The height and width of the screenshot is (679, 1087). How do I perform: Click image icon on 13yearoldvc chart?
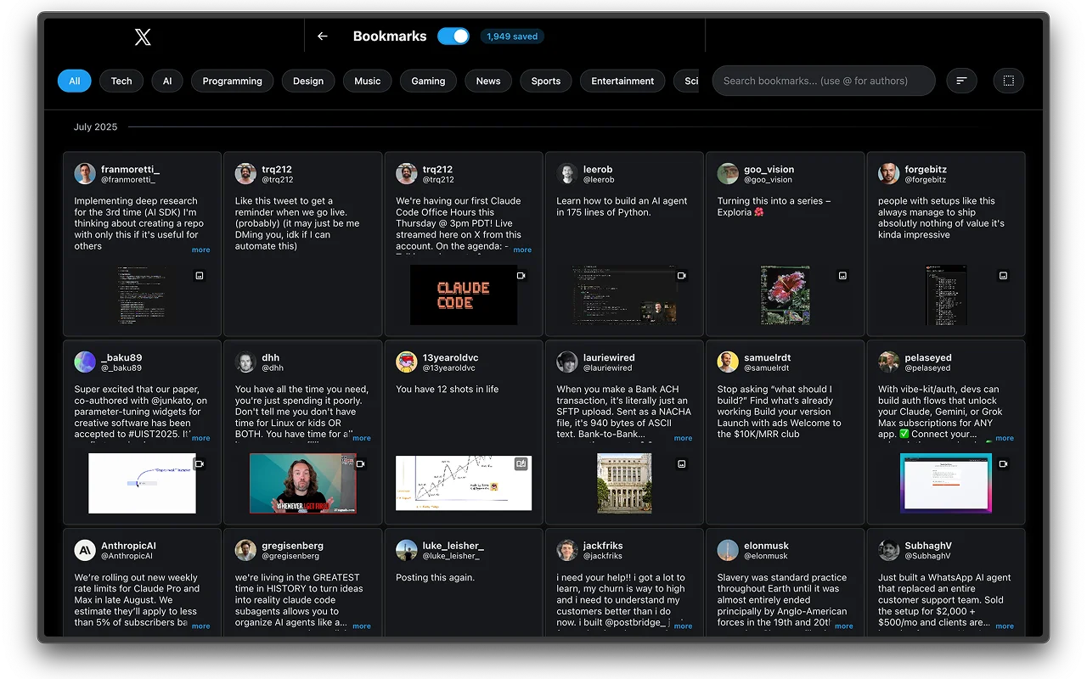pyautogui.click(x=521, y=464)
